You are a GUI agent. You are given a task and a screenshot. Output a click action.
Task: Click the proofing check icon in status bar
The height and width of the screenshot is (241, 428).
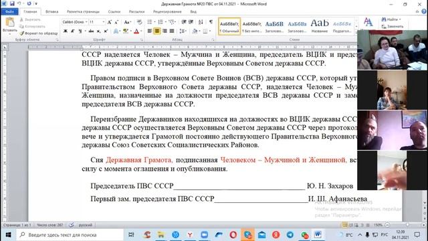[72, 225]
